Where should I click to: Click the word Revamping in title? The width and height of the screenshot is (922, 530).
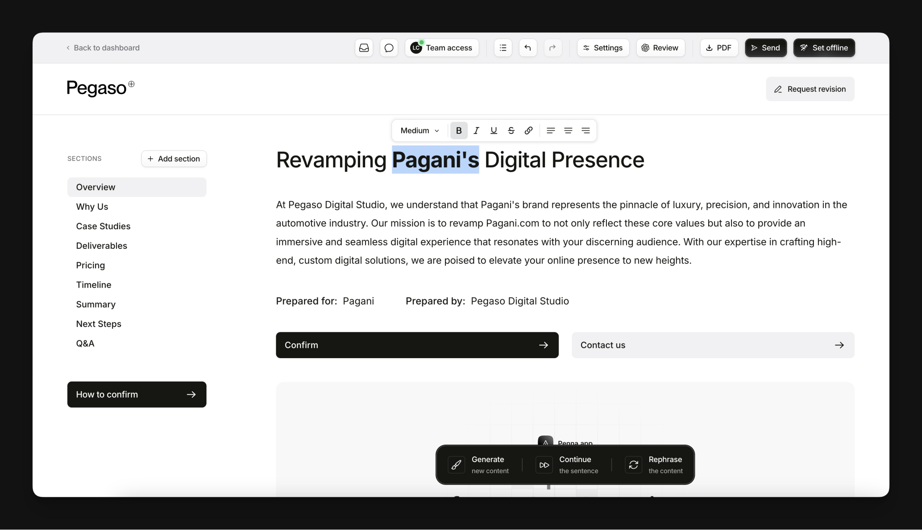pyautogui.click(x=331, y=160)
